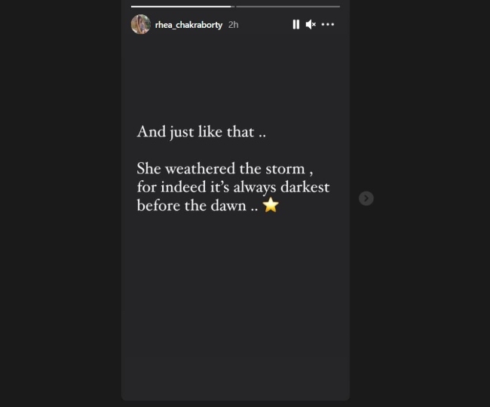Click the "for indeed it's always darkest" line
Screen dimensions: 490x407
[233, 188]
